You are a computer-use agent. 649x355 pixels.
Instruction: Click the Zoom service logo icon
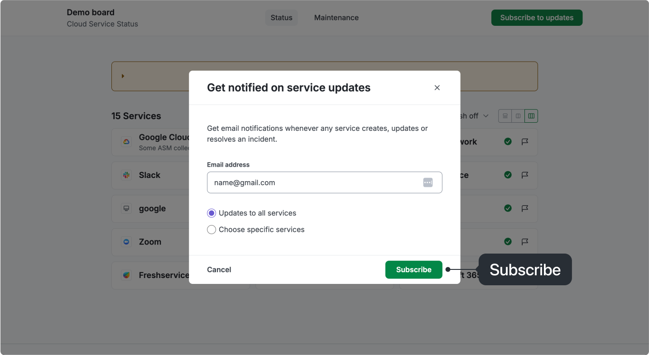126,242
